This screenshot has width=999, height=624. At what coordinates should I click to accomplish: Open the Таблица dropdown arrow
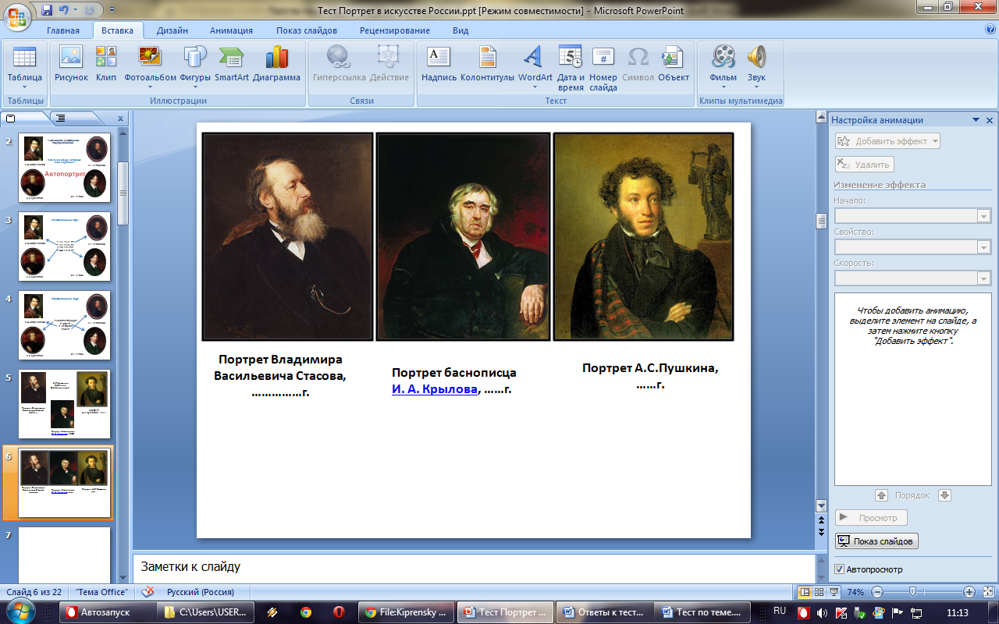click(24, 87)
